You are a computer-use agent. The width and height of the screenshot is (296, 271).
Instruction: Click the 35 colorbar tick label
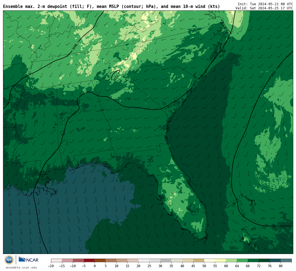point(171,266)
